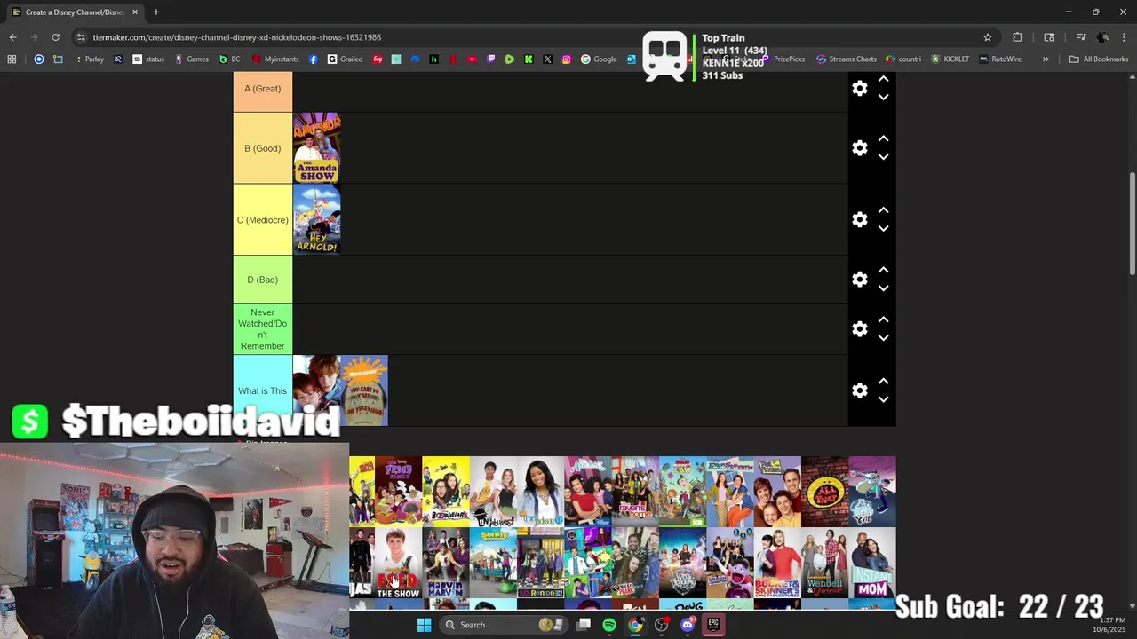This screenshot has height=639, width=1137.
Task: Open the All Bookmarks folder
Action: click(1099, 59)
